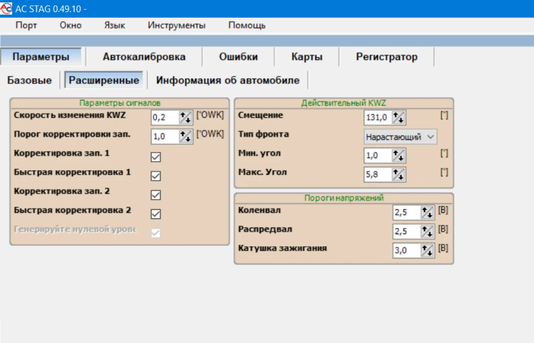Select the Базовые sub-tab

coord(30,80)
